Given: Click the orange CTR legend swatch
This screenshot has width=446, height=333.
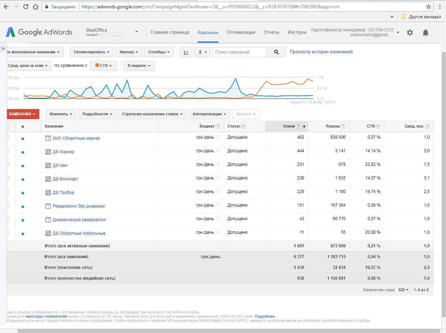Looking at the screenshot, I should pos(97,65).
